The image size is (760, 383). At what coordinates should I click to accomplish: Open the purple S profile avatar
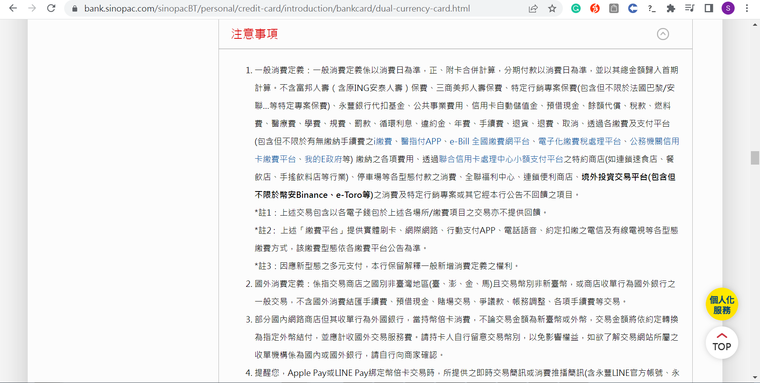pyautogui.click(x=728, y=8)
